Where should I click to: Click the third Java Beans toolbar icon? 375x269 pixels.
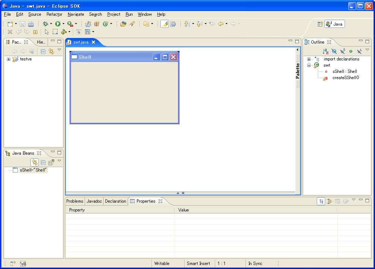51,162
